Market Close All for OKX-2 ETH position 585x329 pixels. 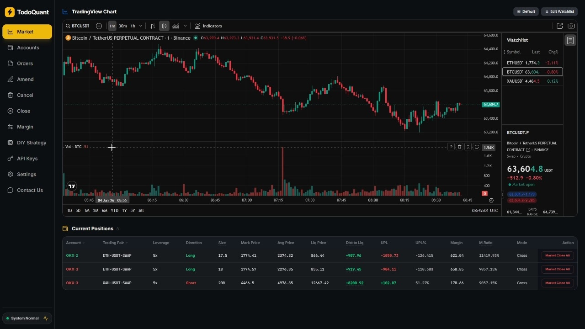557,255
